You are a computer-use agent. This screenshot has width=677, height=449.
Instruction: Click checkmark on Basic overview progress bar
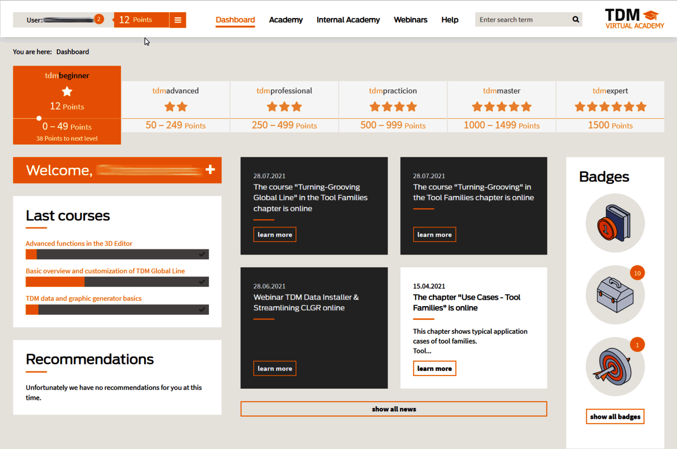tap(201, 282)
